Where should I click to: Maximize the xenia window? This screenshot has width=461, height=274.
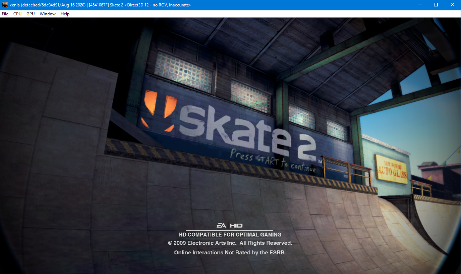click(436, 5)
